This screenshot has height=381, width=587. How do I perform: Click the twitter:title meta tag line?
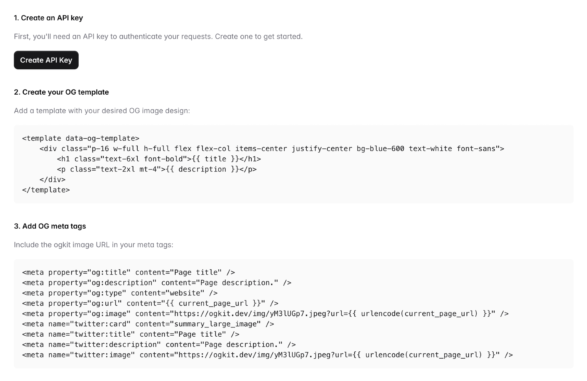coord(131,334)
